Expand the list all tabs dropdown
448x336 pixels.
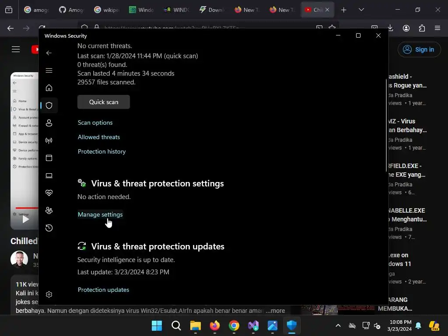point(361,10)
